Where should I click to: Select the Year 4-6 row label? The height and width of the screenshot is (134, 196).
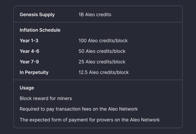(x=29, y=51)
